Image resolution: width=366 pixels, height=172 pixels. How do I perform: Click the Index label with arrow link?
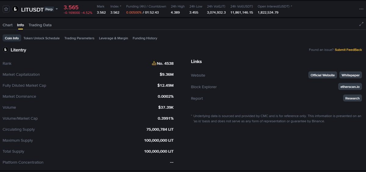coord(116,6)
